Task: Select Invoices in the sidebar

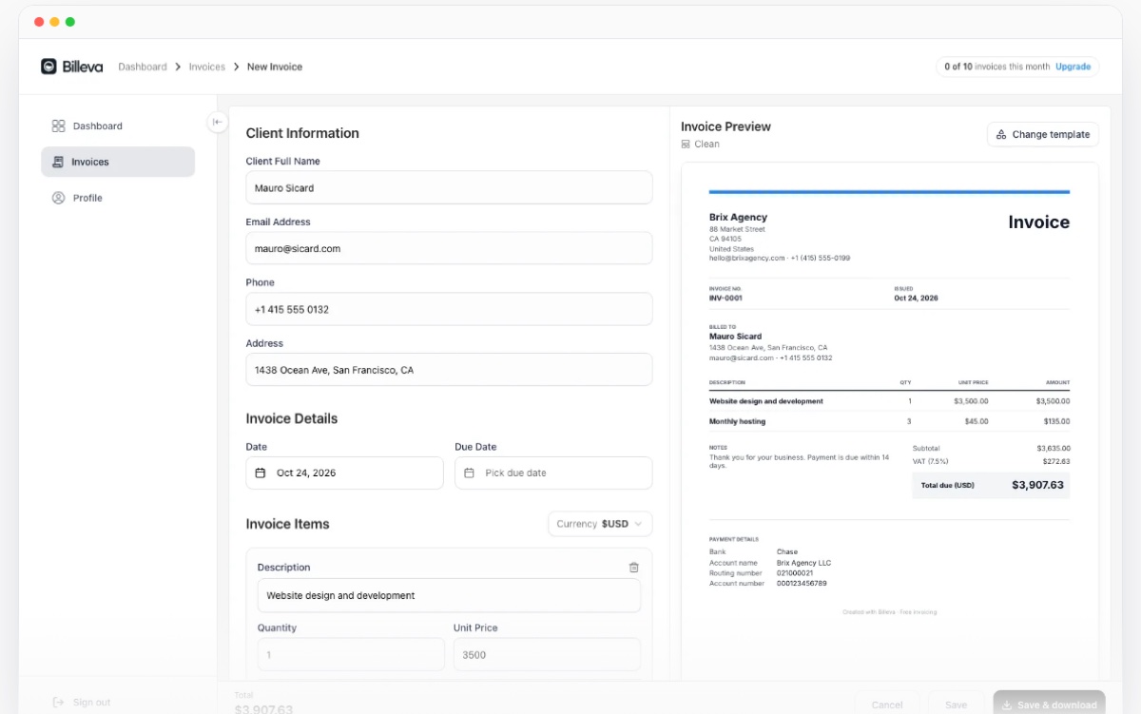Action: [118, 162]
